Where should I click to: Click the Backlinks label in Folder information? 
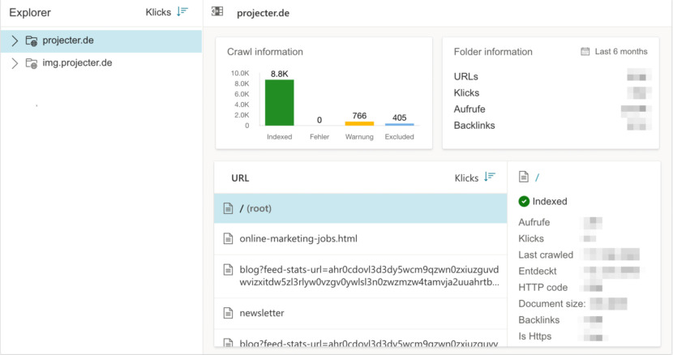click(x=474, y=126)
